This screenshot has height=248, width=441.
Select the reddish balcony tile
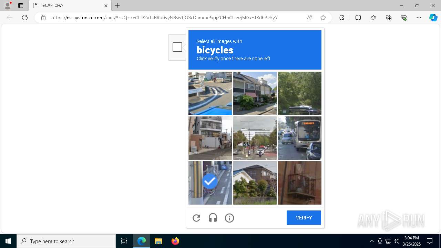tap(300, 183)
